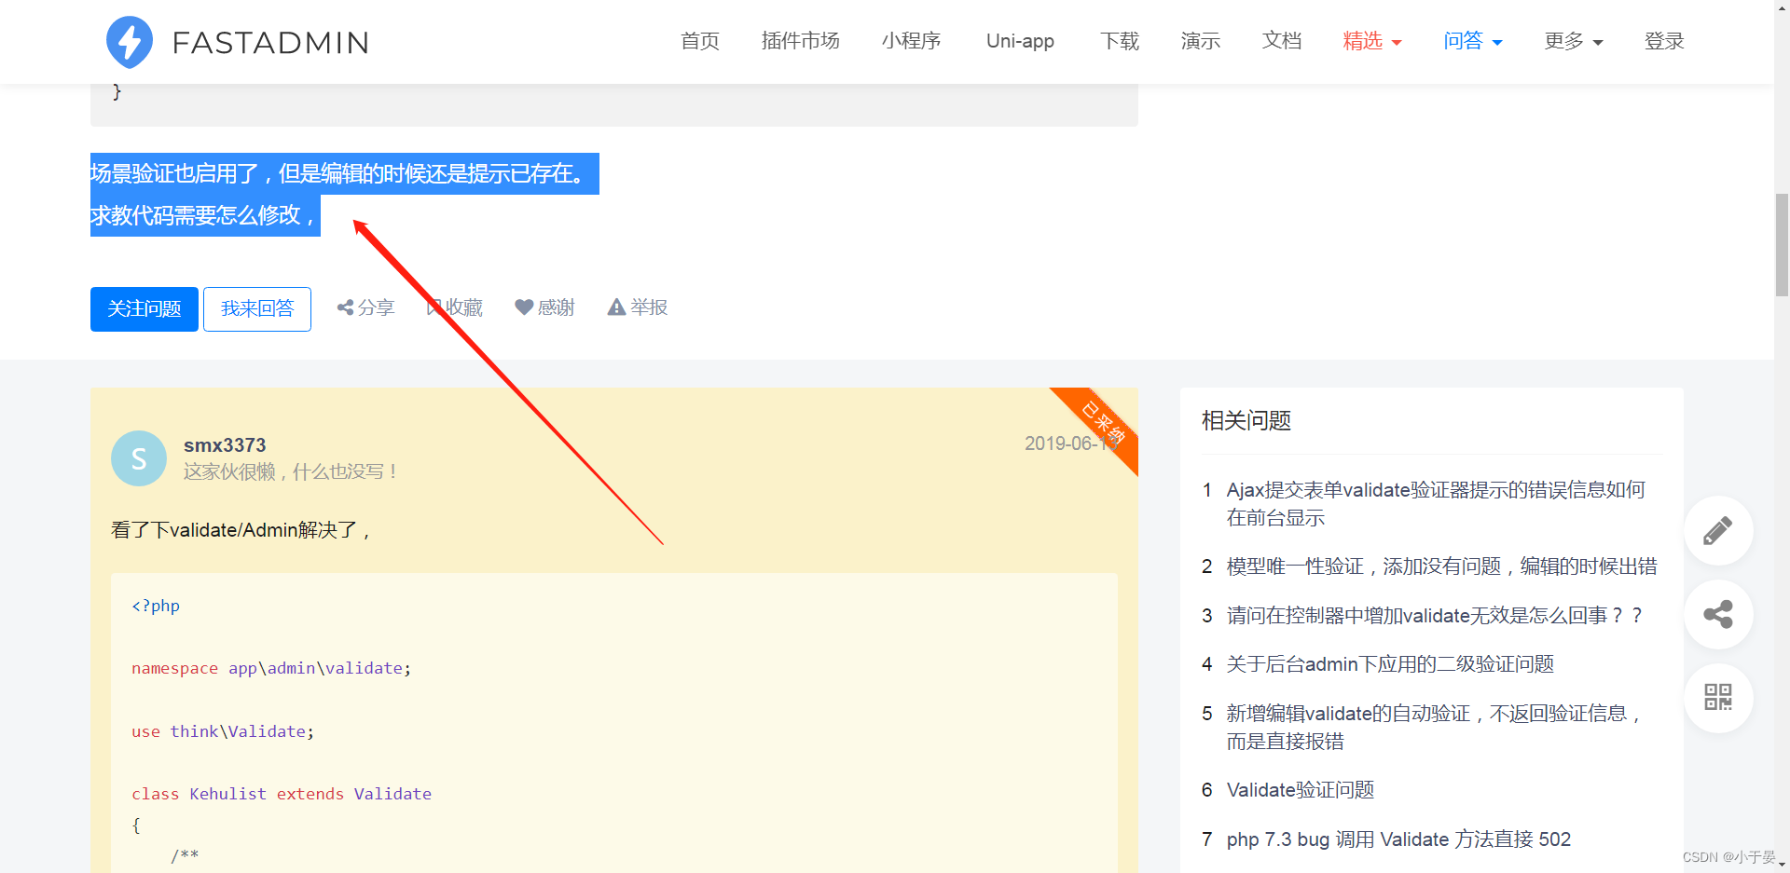Click user profile link smx3373
This screenshot has width=1790, height=873.
coord(225,445)
